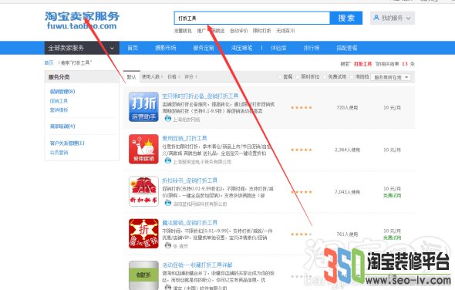
Task: Click the user icon beside 我的服务
Action: point(376,18)
